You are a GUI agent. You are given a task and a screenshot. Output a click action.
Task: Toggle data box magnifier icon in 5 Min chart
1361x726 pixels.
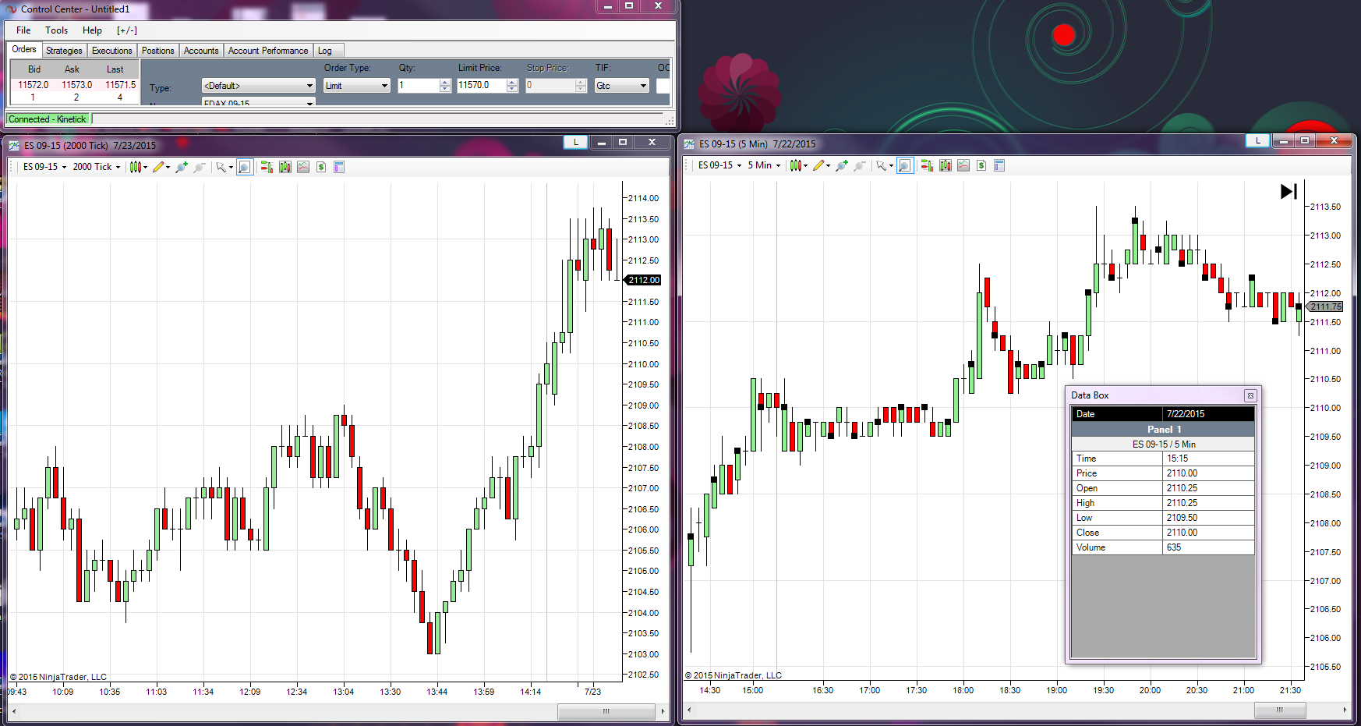point(905,165)
